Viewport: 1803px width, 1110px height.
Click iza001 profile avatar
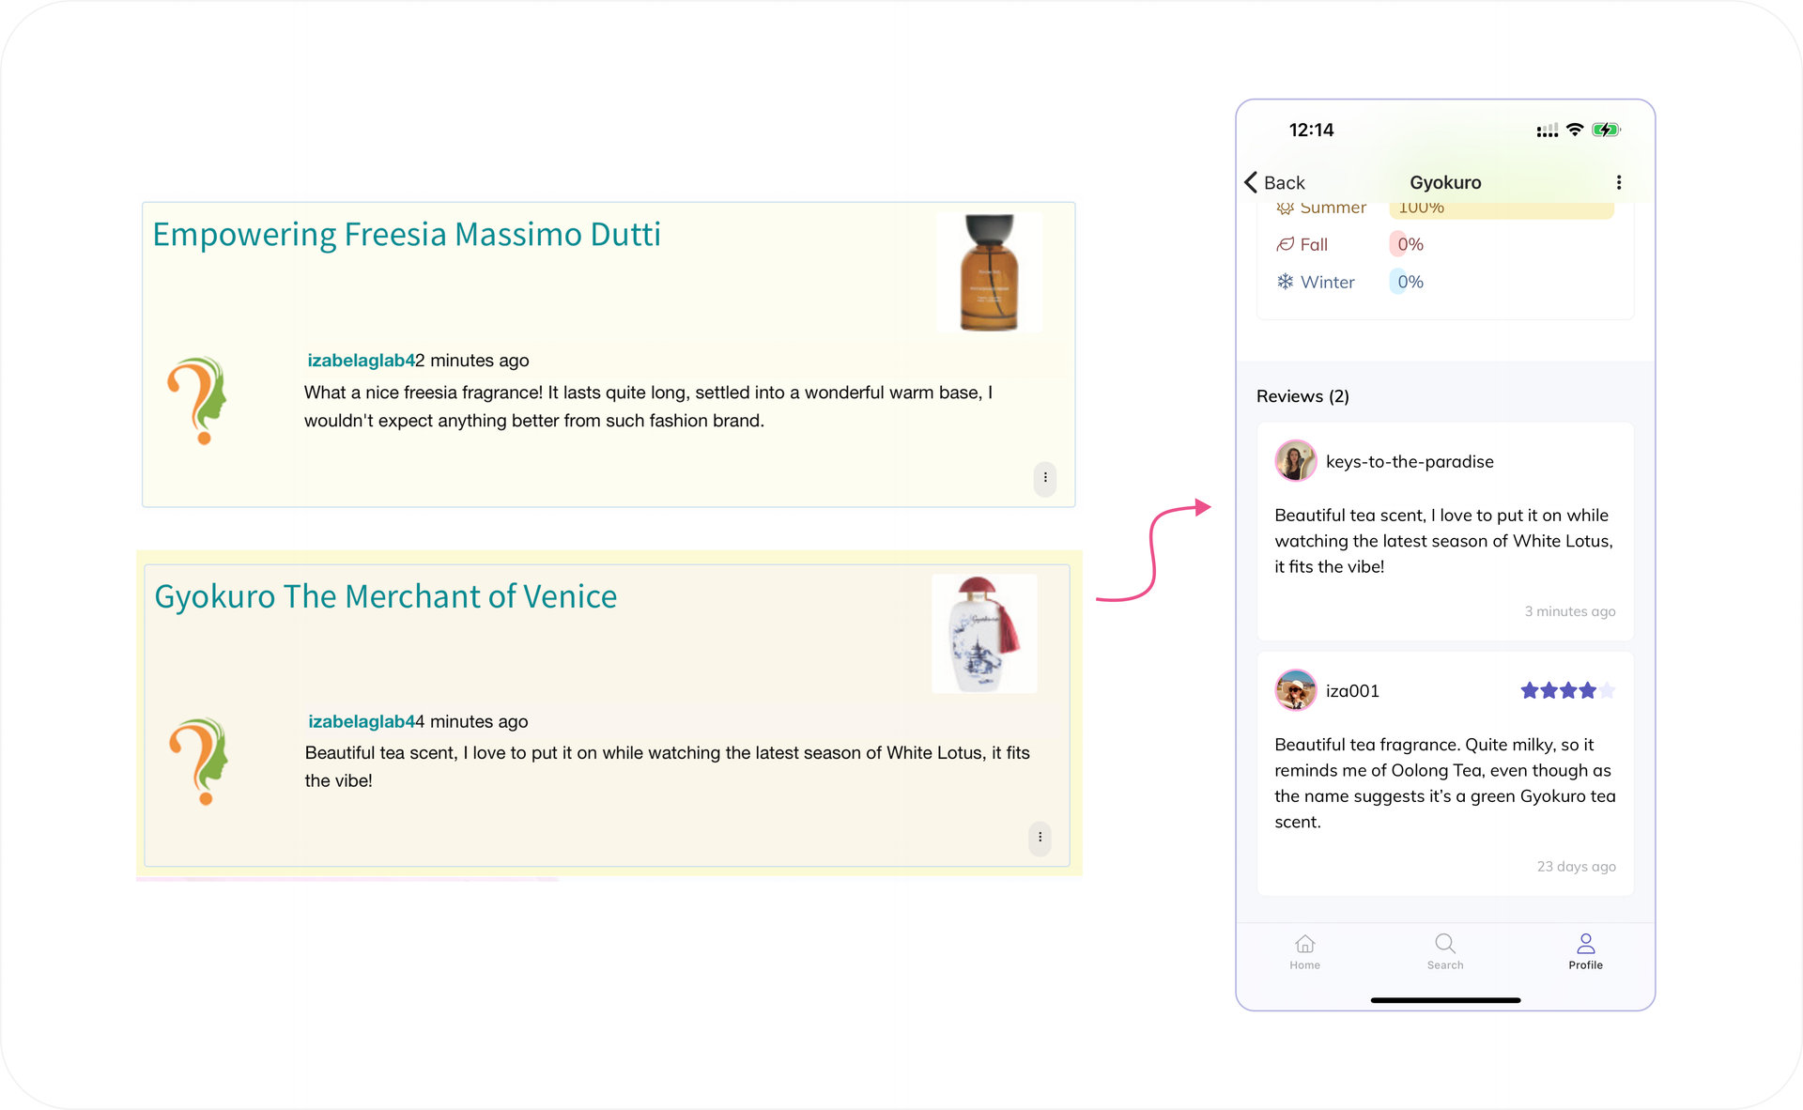[1295, 690]
